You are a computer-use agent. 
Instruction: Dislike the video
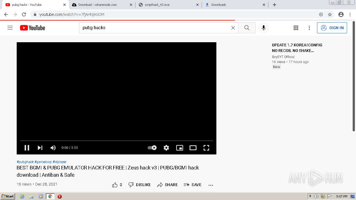coord(140,185)
